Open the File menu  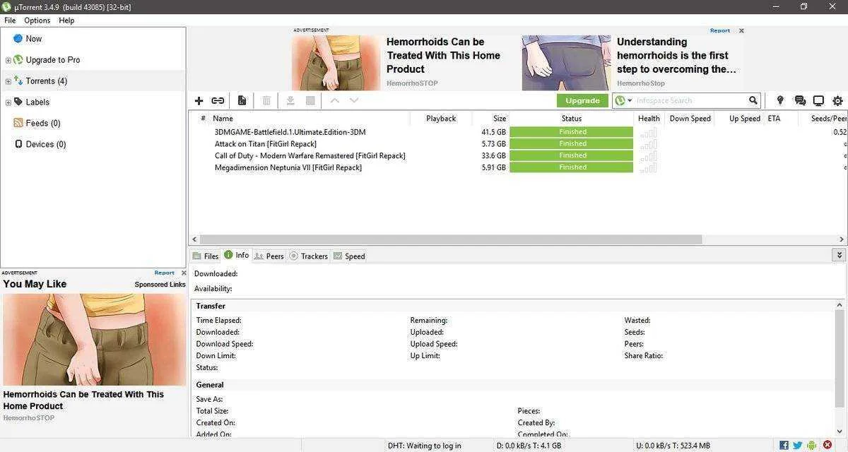(10, 20)
